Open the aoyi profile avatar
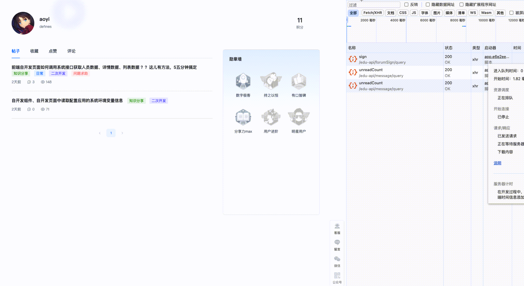The height and width of the screenshot is (286, 524). pyautogui.click(x=23, y=23)
